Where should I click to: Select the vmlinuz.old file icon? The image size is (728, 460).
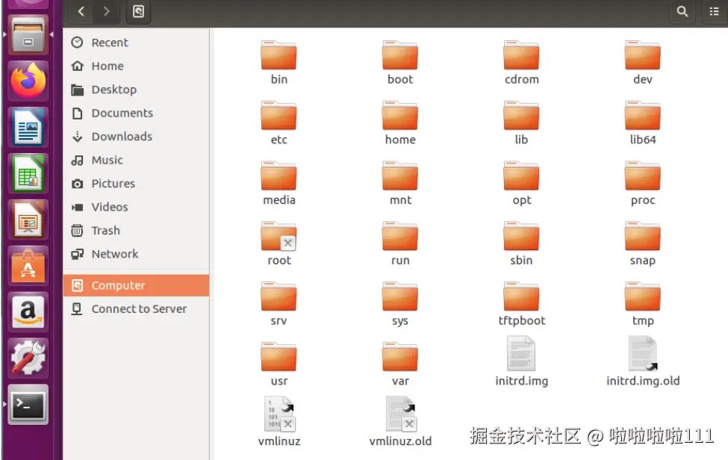401,414
